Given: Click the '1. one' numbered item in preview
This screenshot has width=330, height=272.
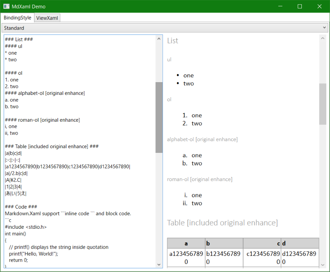Looking at the screenshot, I should click(192, 115).
